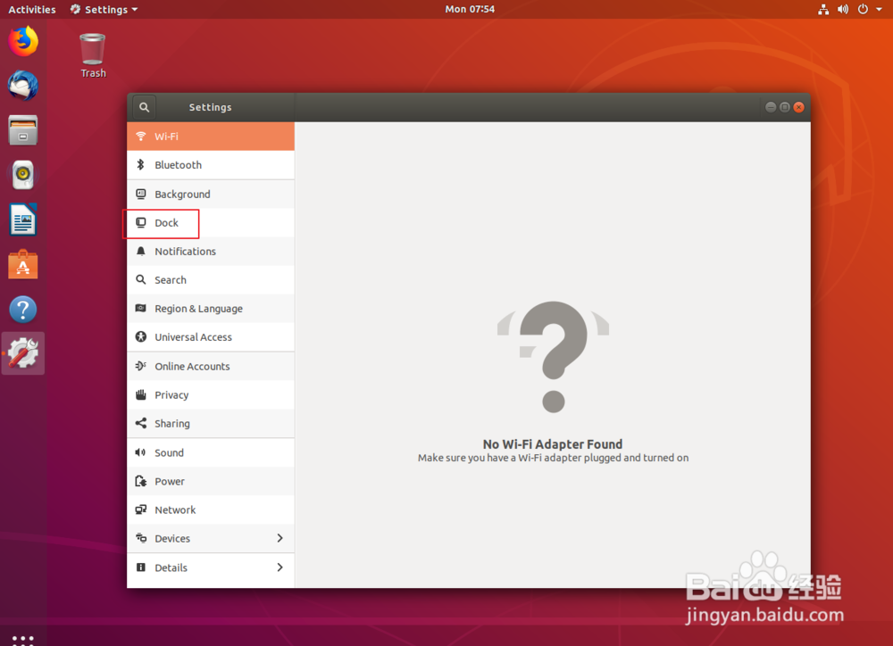The image size is (893, 646).
Task: Maximize the Settings window
Action: (x=785, y=107)
